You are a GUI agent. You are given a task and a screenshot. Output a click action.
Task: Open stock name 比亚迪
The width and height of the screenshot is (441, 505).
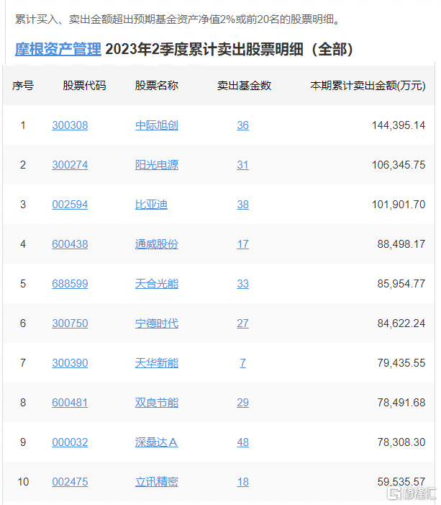pos(151,205)
